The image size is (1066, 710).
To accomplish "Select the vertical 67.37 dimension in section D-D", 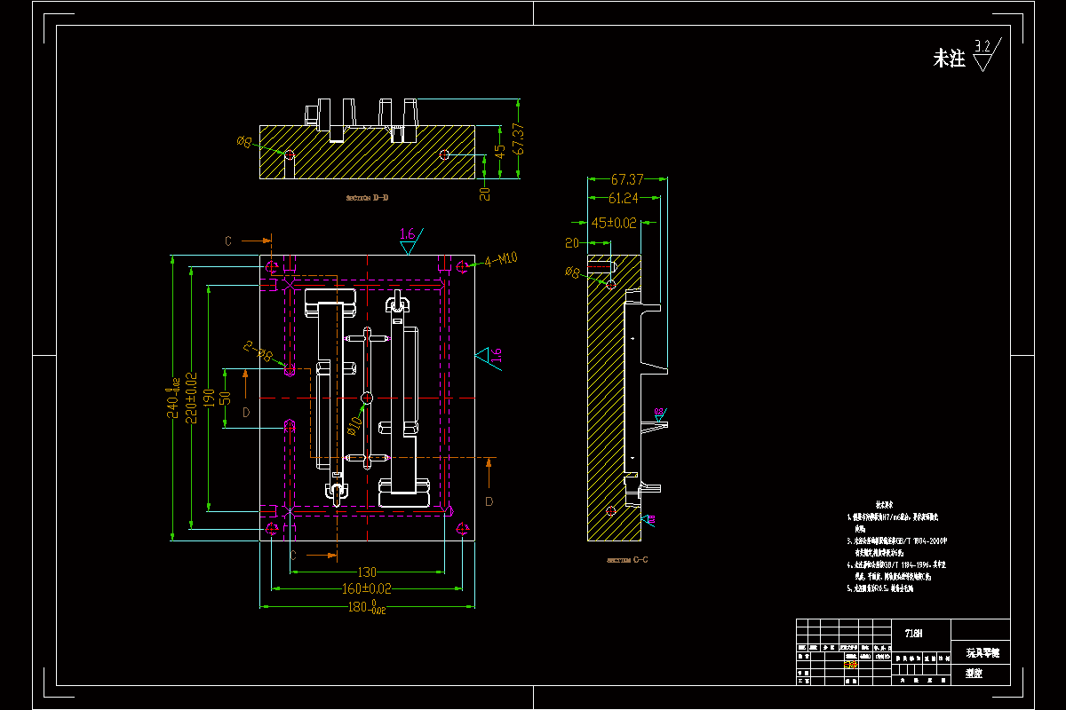I will coord(520,138).
